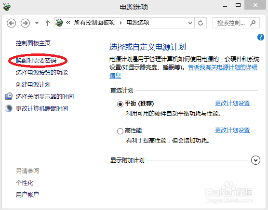This screenshot has width=268, height=210.
Task: Expand 显示附加计划 with chevron button
Action: pyautogui.click(x=255, y=160)
